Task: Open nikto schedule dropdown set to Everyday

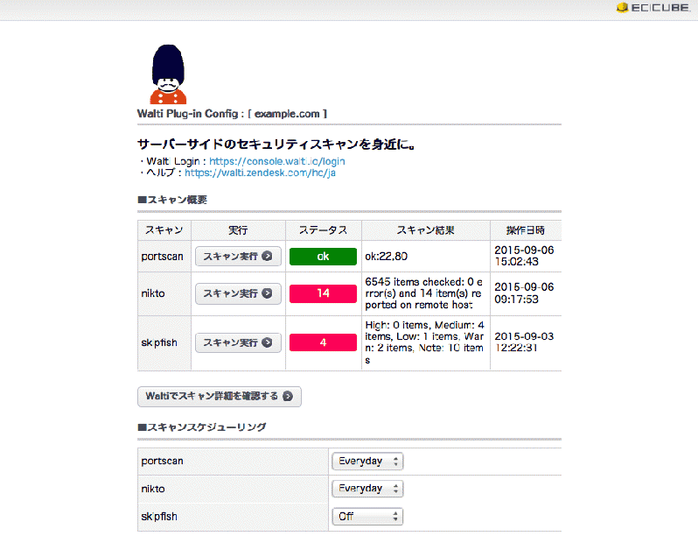Action: [367, 489]
